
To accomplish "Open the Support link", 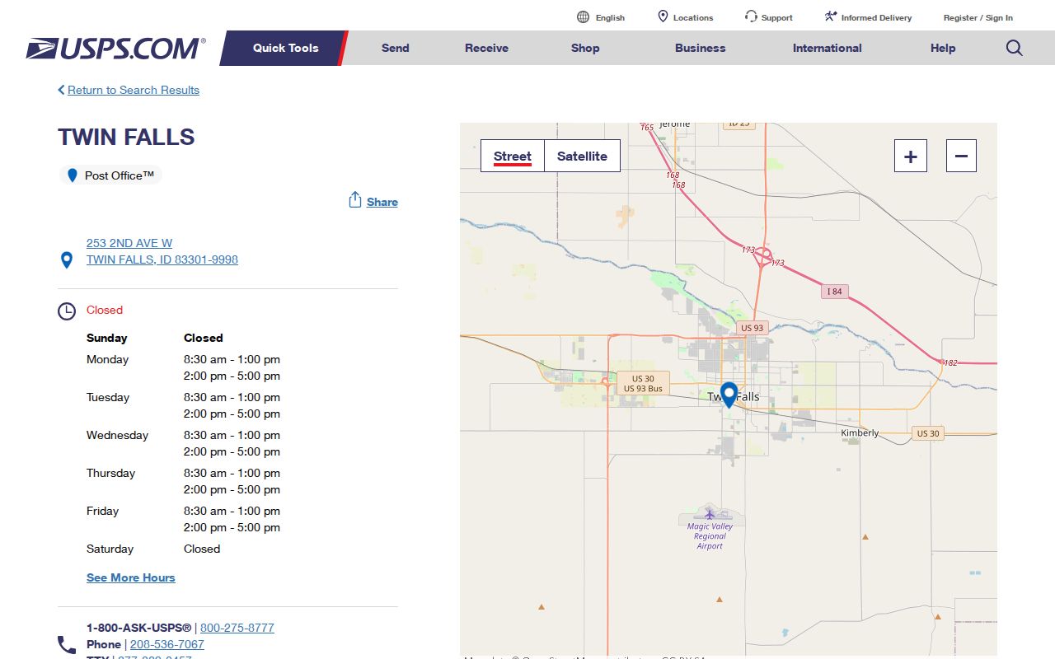I will (x=777, y=17).
